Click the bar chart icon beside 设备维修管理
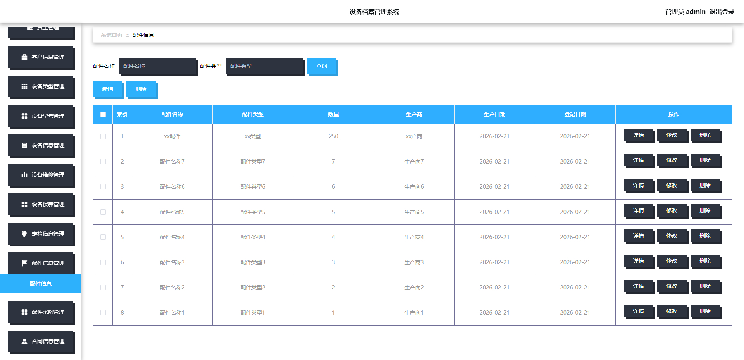The width and height of the screenshot is (744, 360). point(24,175)
